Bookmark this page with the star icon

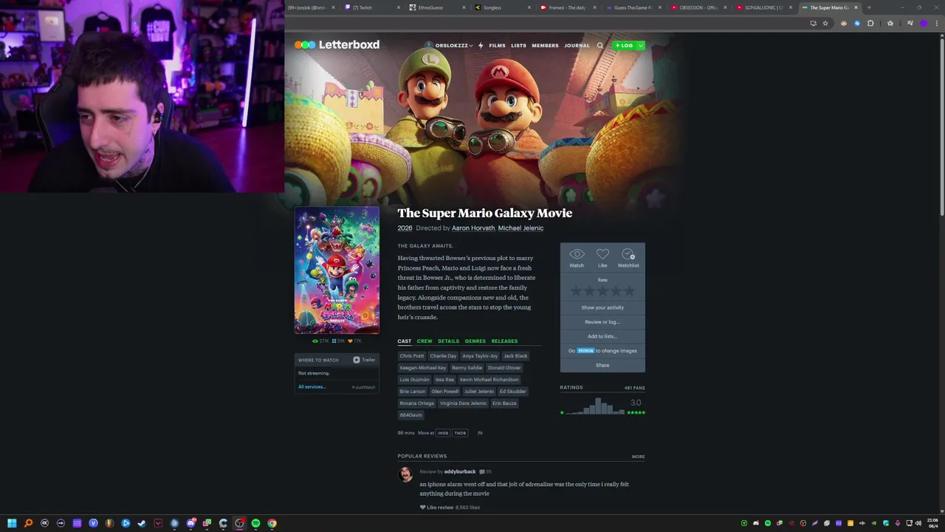(x=825, y=23)
